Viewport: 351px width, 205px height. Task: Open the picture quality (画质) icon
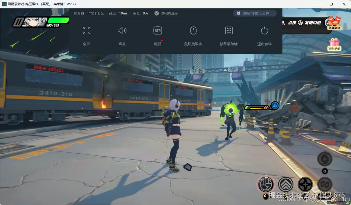[158, 31]
